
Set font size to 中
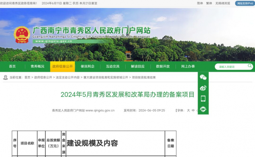point(193,110)
